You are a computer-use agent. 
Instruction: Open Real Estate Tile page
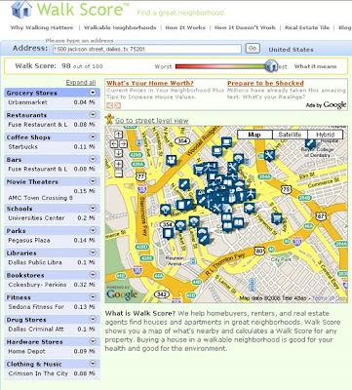pyautogui.click(x=307, y=27)
